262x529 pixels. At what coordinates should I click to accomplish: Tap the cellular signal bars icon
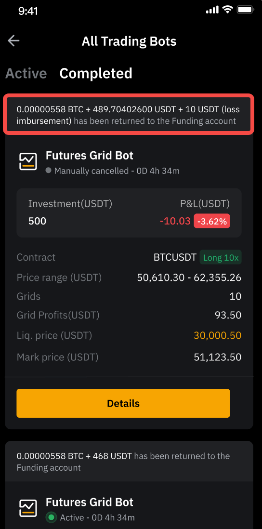pos(212,10)
